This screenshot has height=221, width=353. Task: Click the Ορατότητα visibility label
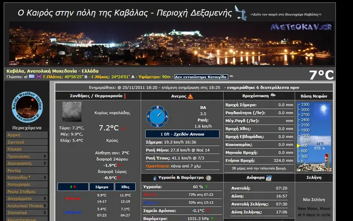158,166
